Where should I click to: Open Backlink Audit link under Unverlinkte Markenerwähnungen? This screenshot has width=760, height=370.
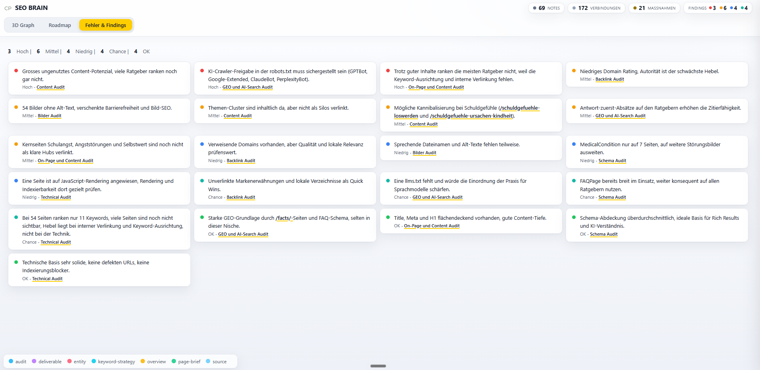[x=241, y=198]
